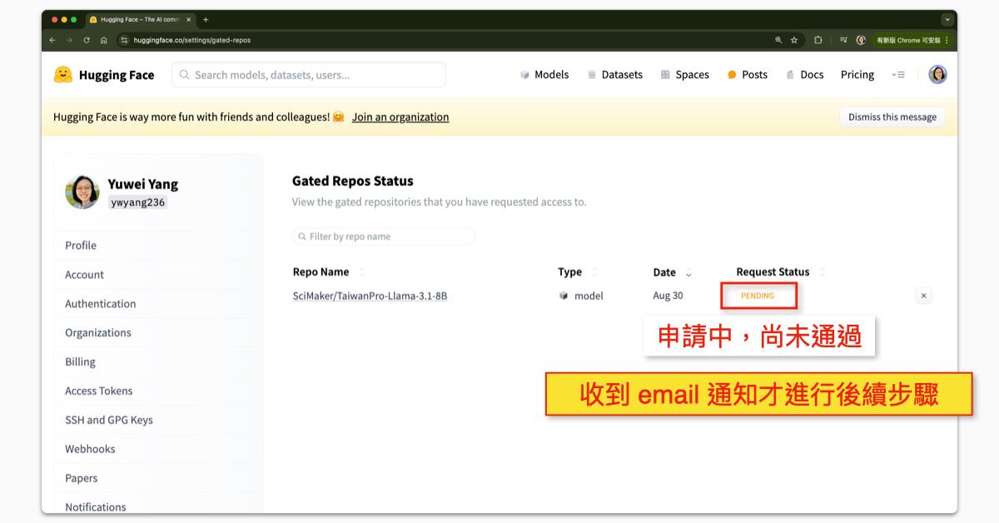
Task: Open a new Chrome tab with the plus button
Action: (206, 19)
